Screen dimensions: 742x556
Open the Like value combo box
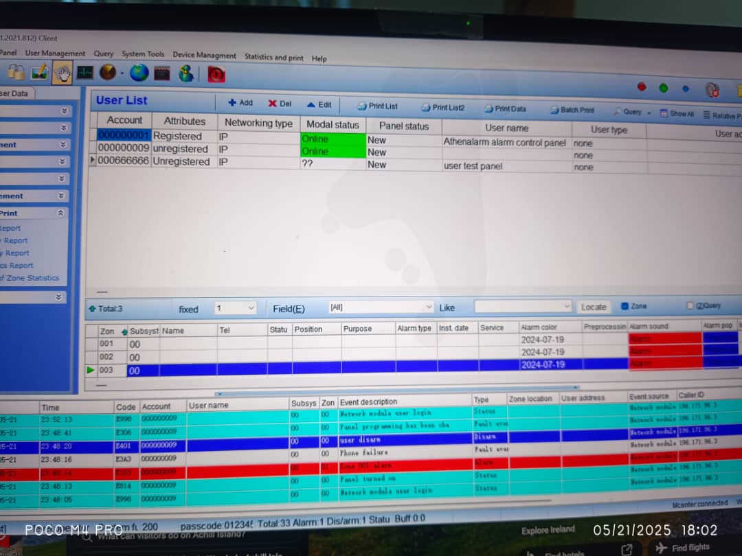coord(523,306)
